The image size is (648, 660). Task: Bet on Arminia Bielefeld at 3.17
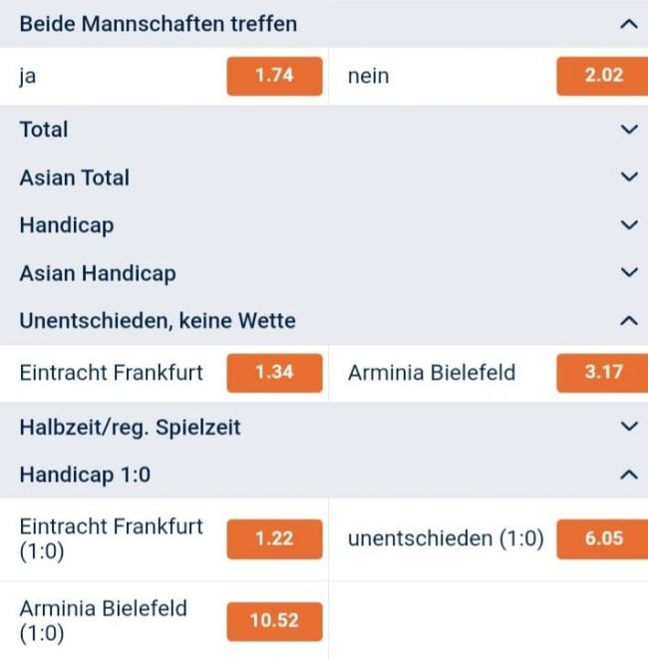(x=603, y=373)
